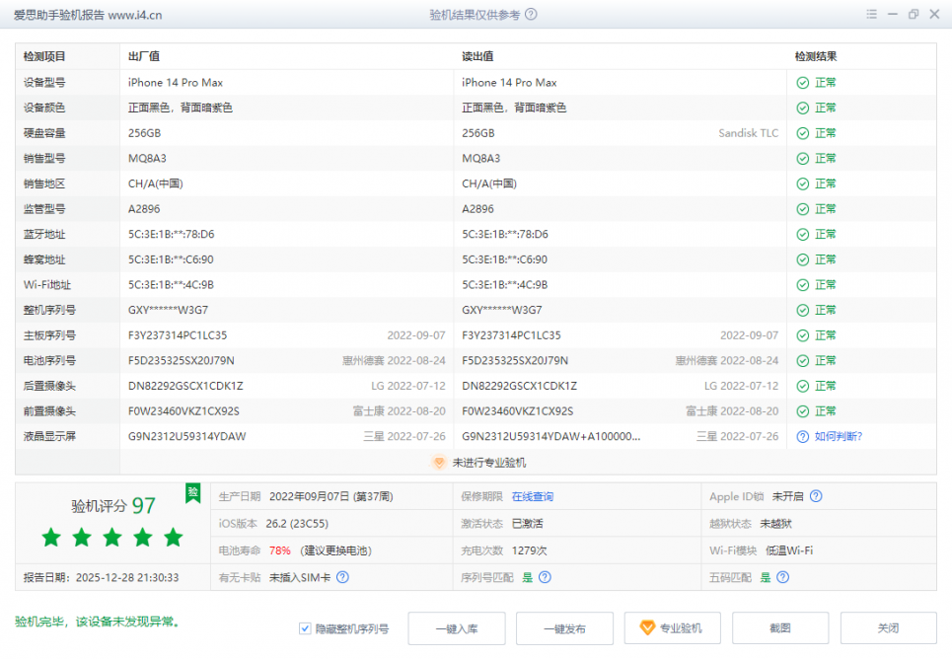Start professional inspection with the 专业验机 button
This screenshot has height=659, width=952.
click(672, 628)
